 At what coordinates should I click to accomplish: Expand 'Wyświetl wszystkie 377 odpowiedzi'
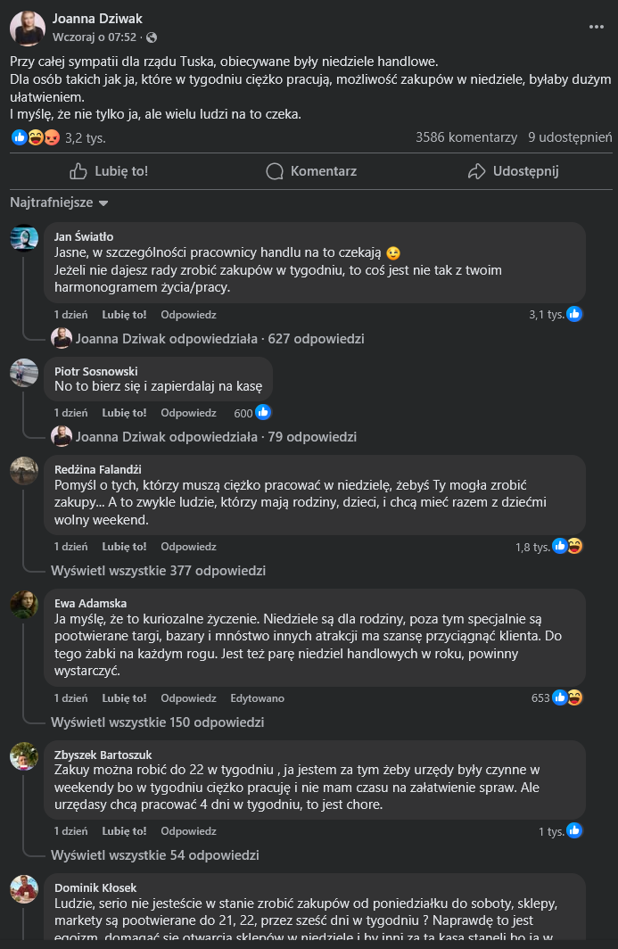pos(158,571)
